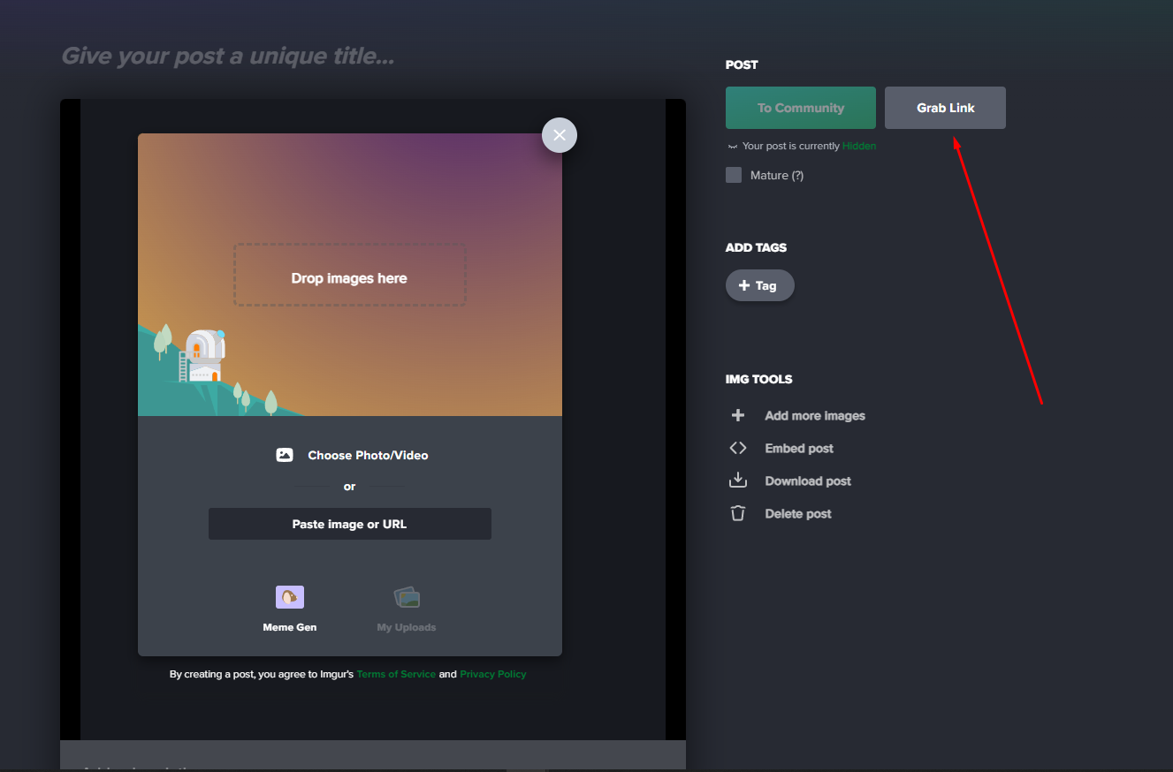Click the Delete post trash icon
This screenshot has height=772, width=1173.
point(738,513)
